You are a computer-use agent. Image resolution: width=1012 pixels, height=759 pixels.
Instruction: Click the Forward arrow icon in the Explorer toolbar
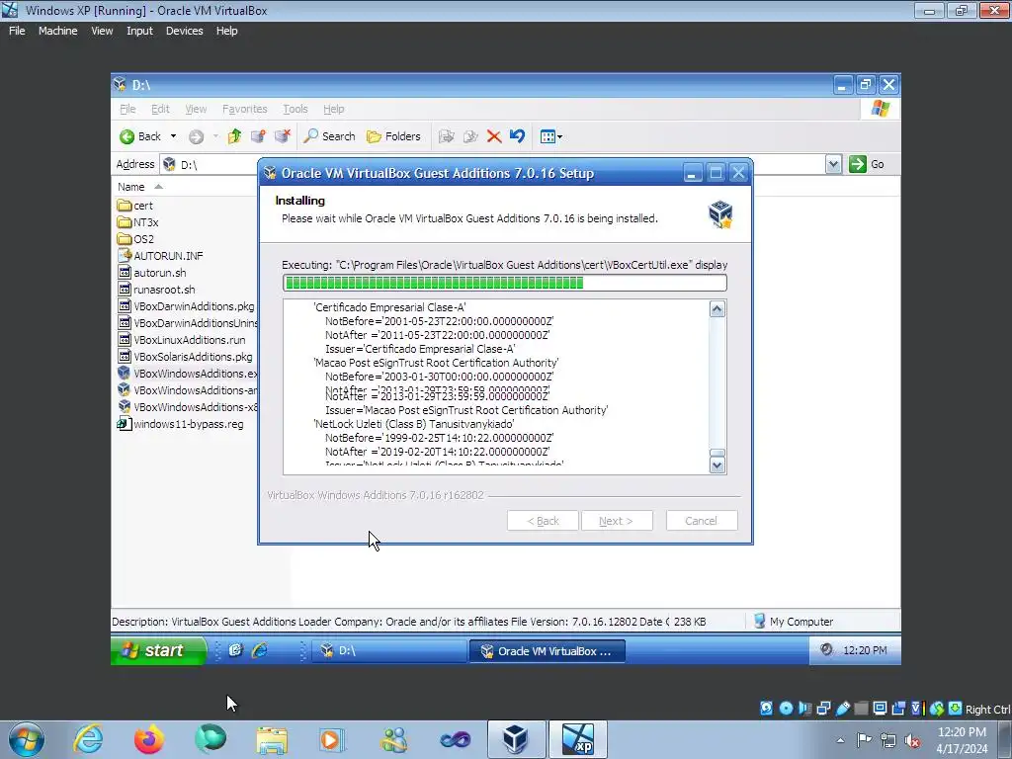pos(197,136)
